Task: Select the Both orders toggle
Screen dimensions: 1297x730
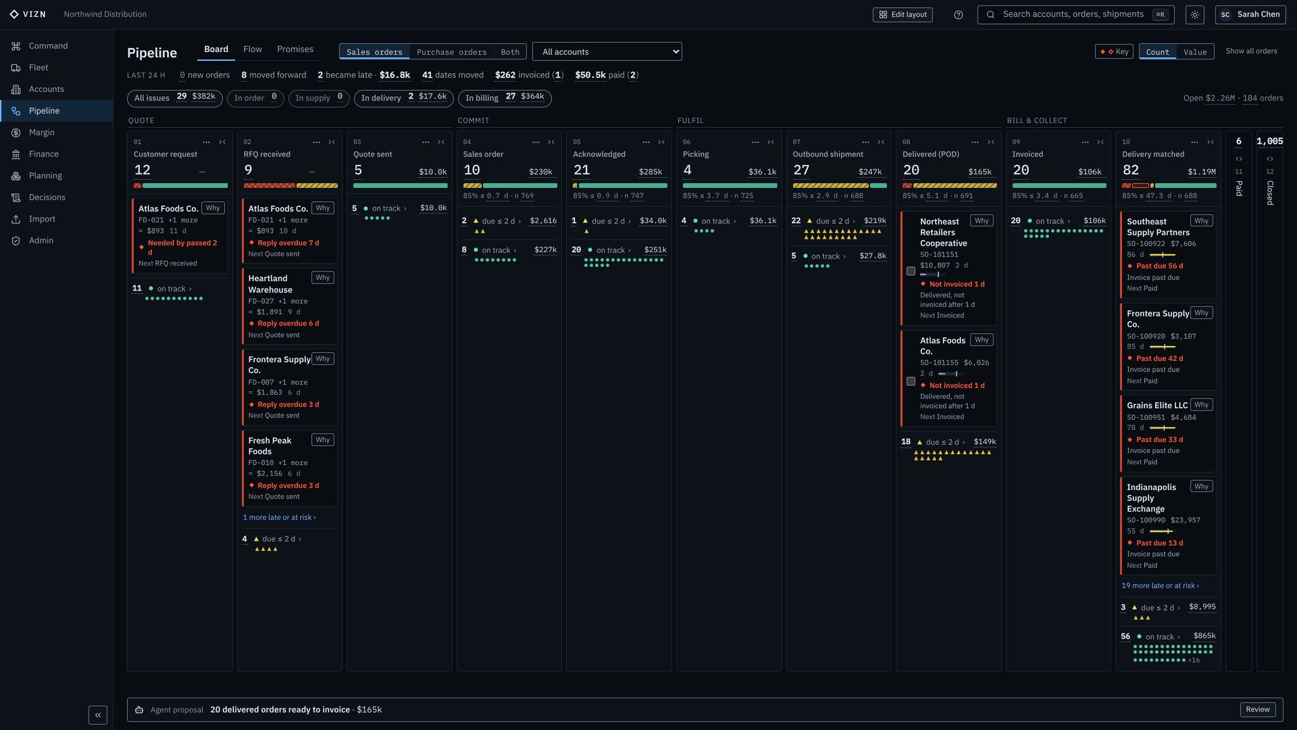Action: (x=510, y=52)
